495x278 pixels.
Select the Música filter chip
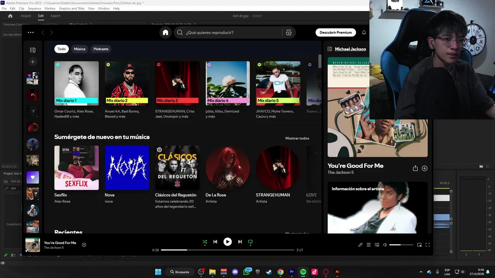click(x=79, y=49)
